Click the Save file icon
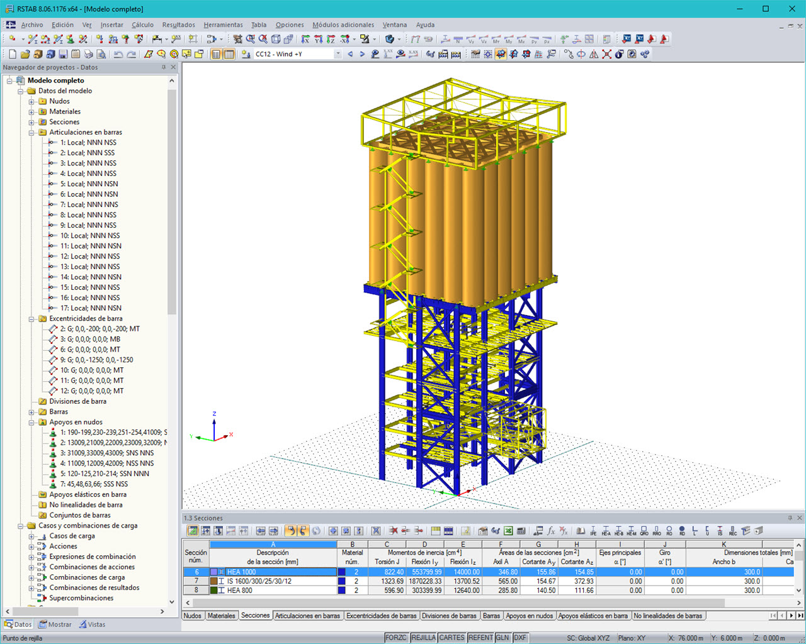This screenshot has height=644, width=806. click(x=63, y=55)
